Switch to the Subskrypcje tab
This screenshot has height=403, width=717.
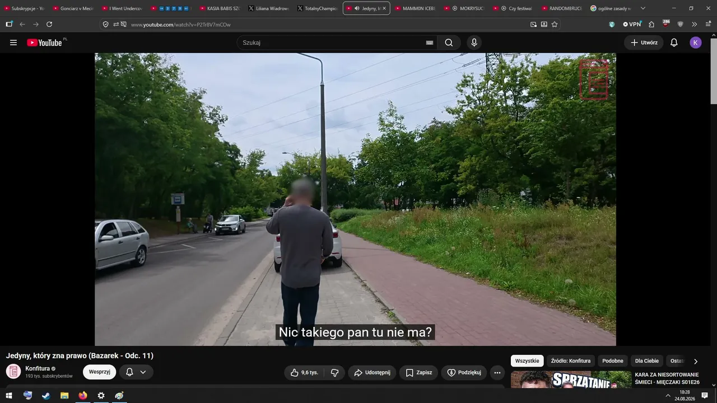point(26,8)
